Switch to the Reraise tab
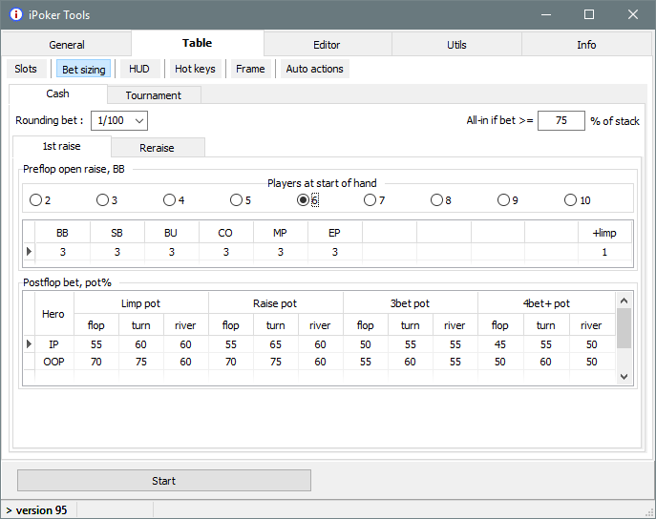Image resolution: width=656 pixels, height=519 pixels. tap(157, 148)
